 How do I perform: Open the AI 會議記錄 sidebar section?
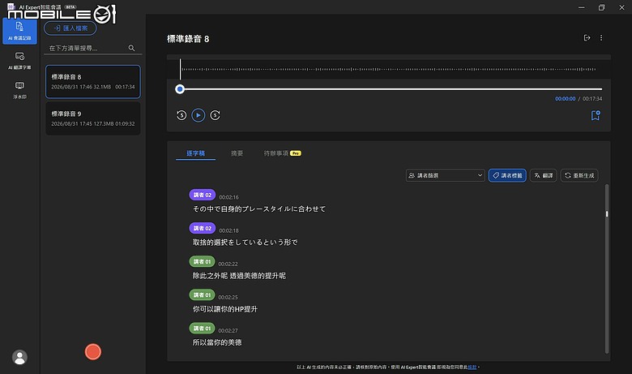(x=19, y=31)
